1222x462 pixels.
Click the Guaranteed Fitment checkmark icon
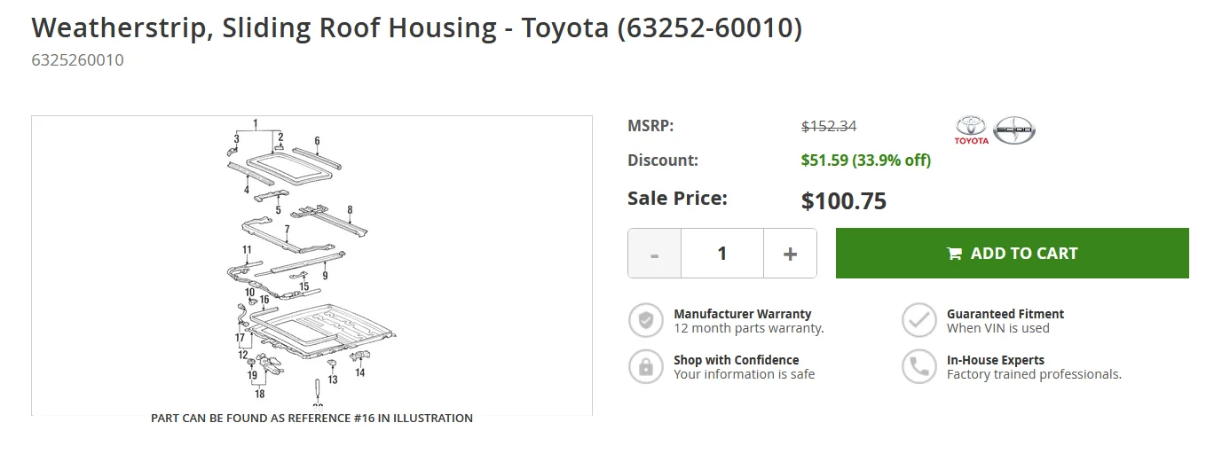point(919,320)
